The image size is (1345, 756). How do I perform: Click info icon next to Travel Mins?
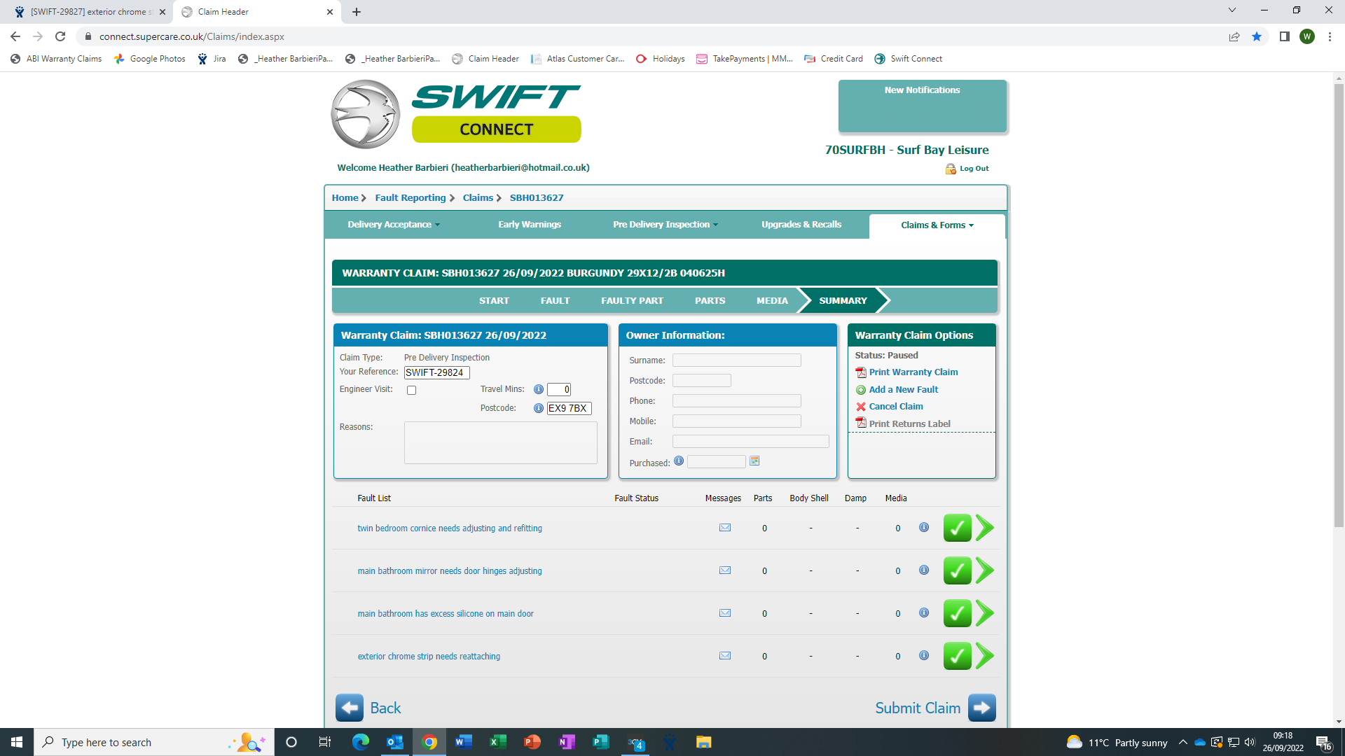point(538,389)
